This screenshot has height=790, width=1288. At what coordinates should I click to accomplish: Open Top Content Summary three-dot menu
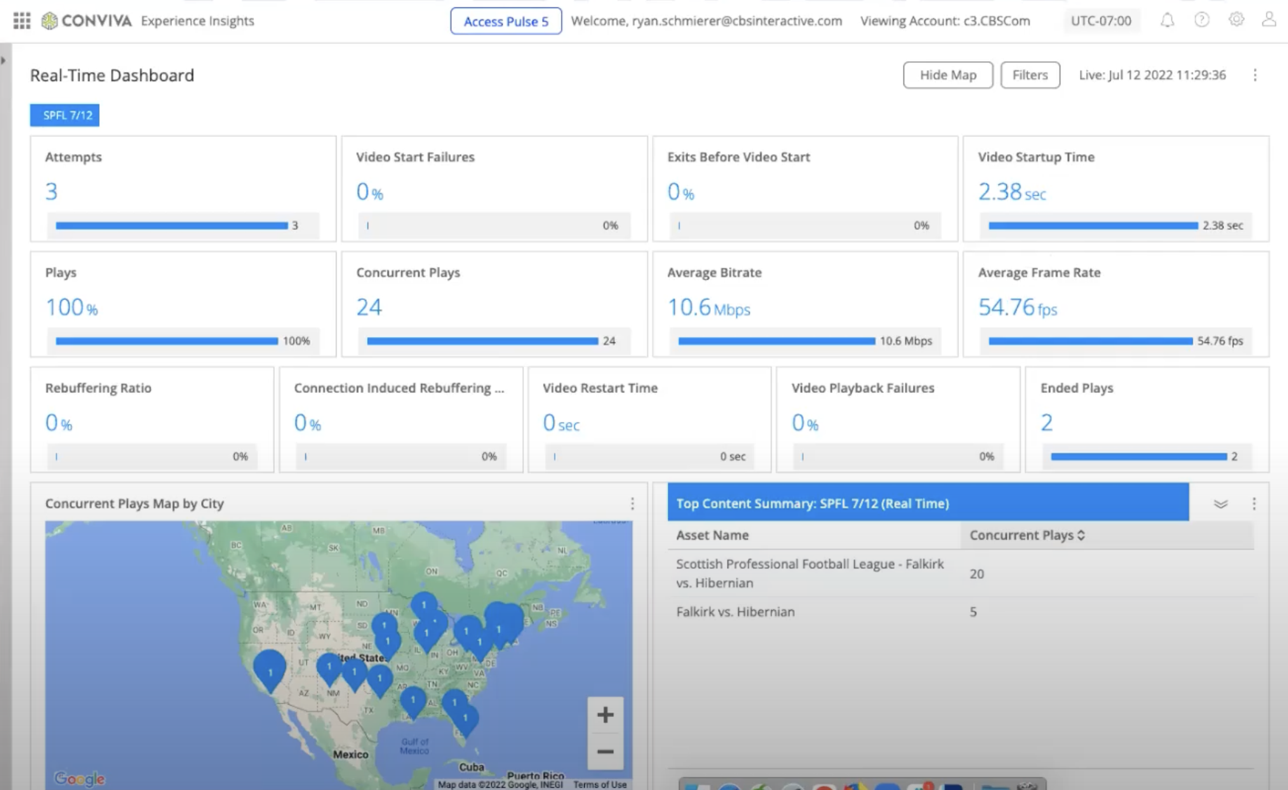[x=1253, y=504]
